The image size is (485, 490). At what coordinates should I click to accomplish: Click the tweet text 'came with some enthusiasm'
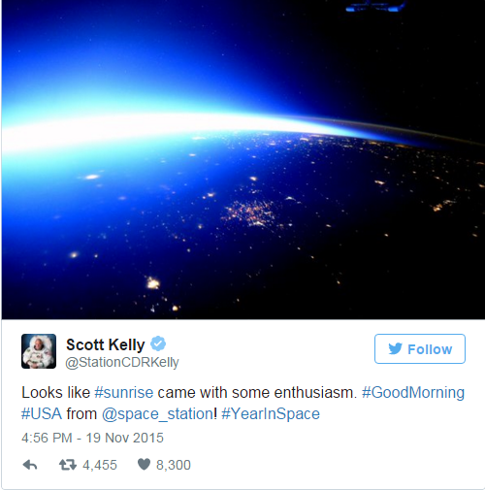click(x=257, y=393)
